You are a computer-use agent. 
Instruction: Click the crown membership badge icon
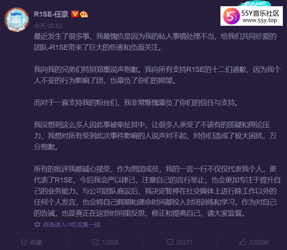click(x=84, y=14)
